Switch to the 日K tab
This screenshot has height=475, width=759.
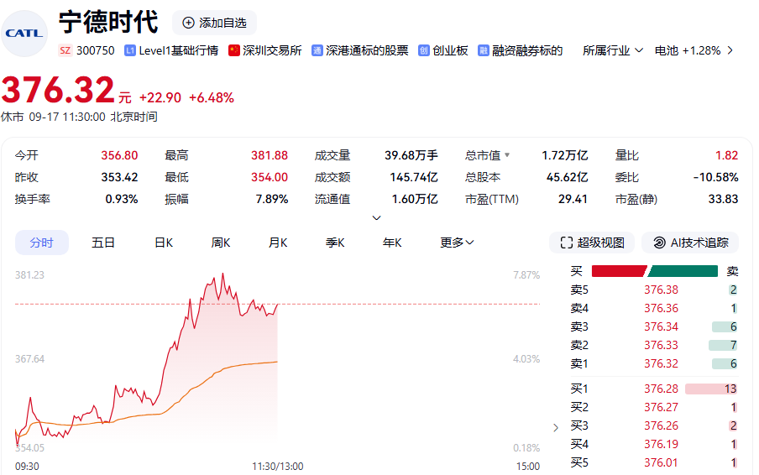pyautogui.click(x=164, y=243)
